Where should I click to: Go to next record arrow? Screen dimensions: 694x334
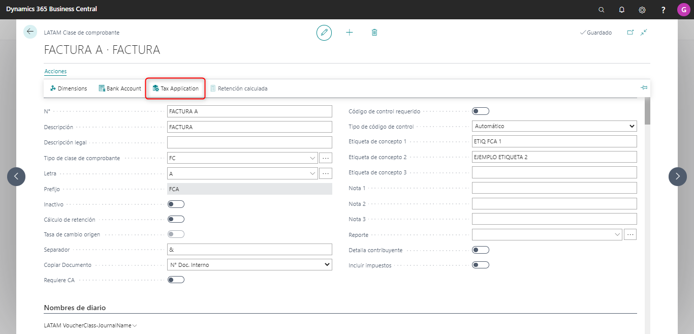pyautogui.click(x=677, y=176)
